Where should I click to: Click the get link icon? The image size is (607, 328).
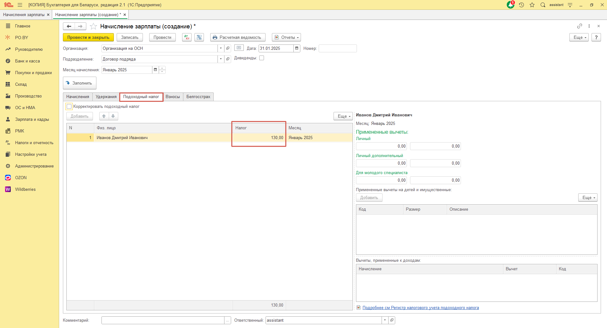[579, 26]
